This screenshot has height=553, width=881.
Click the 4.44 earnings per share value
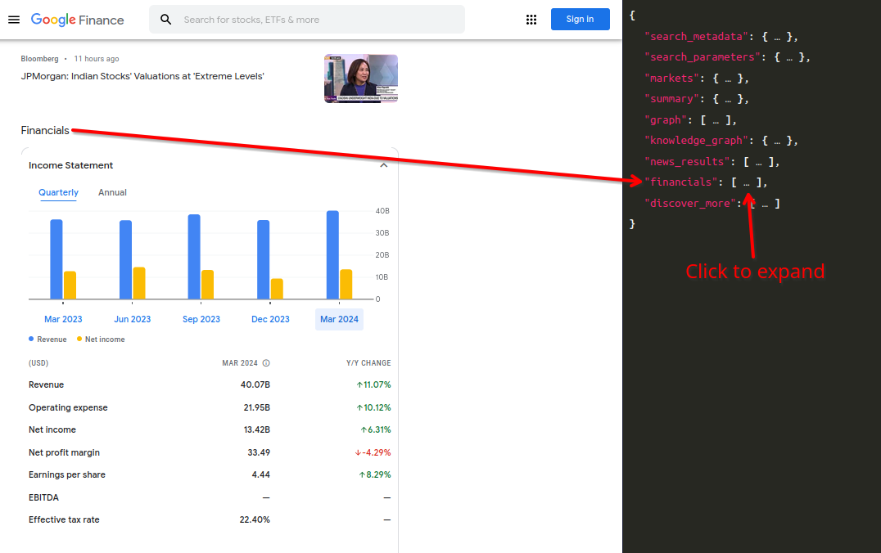260,474
